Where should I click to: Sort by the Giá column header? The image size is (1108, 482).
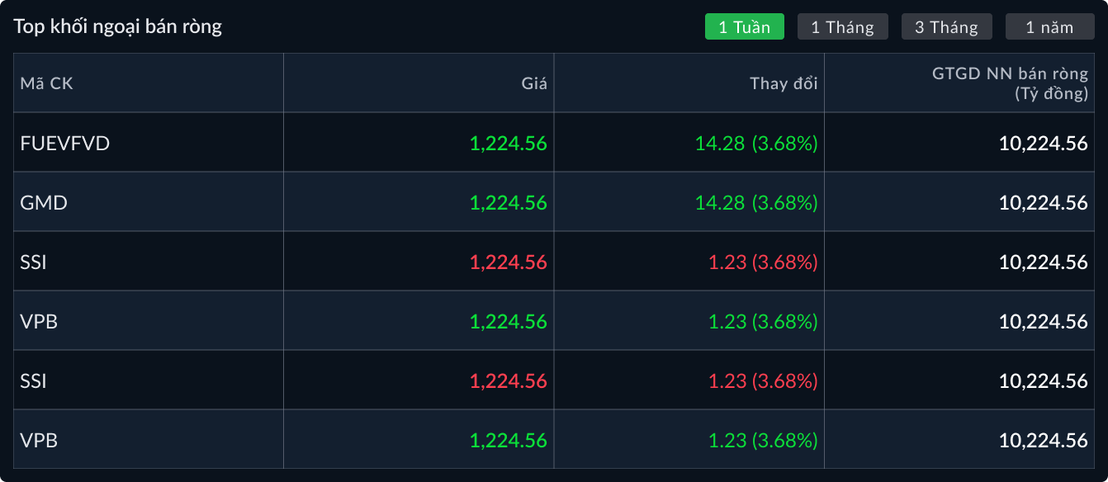coord(534,83)
